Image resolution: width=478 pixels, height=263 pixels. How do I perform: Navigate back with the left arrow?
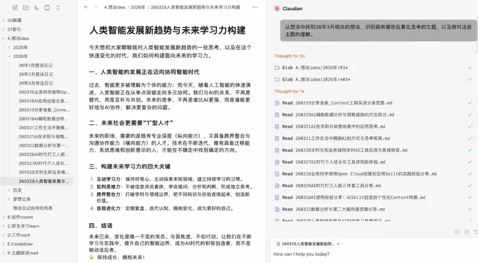pos(86,7)
